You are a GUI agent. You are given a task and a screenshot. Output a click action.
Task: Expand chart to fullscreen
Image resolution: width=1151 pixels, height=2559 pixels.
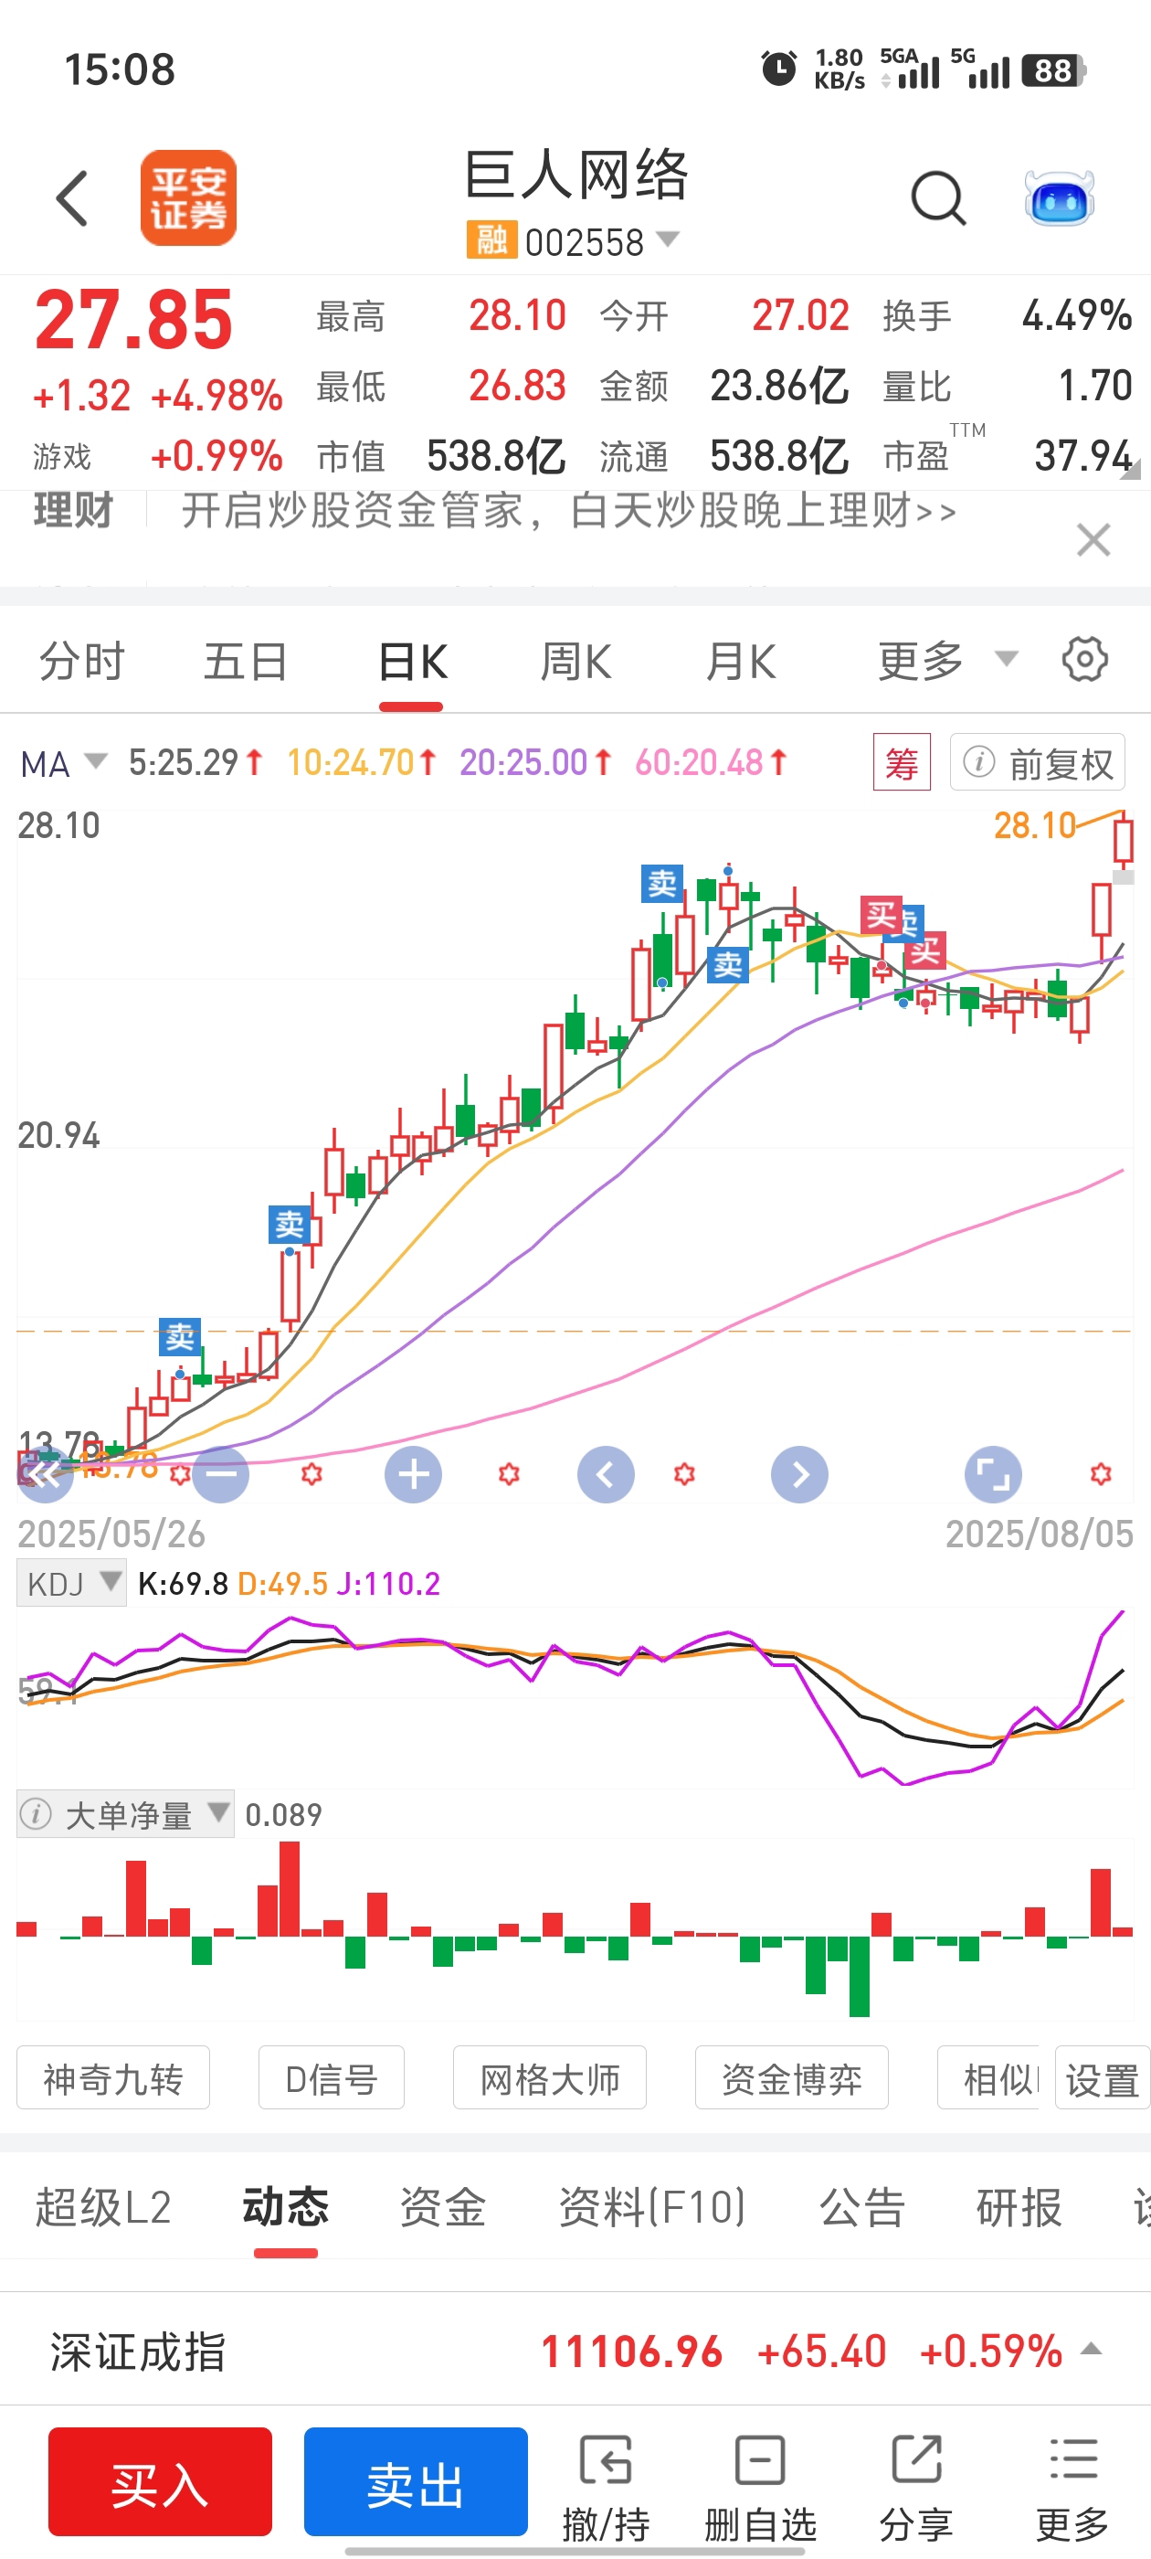993,1475
